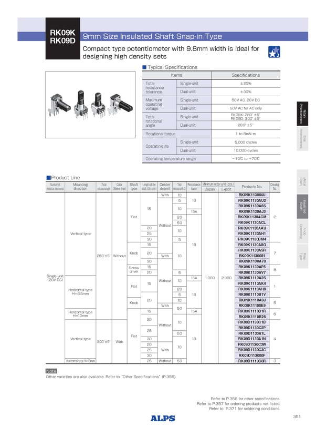Select product number RK09K1130081
Screen dimensions: 326x447
point(252,256)
